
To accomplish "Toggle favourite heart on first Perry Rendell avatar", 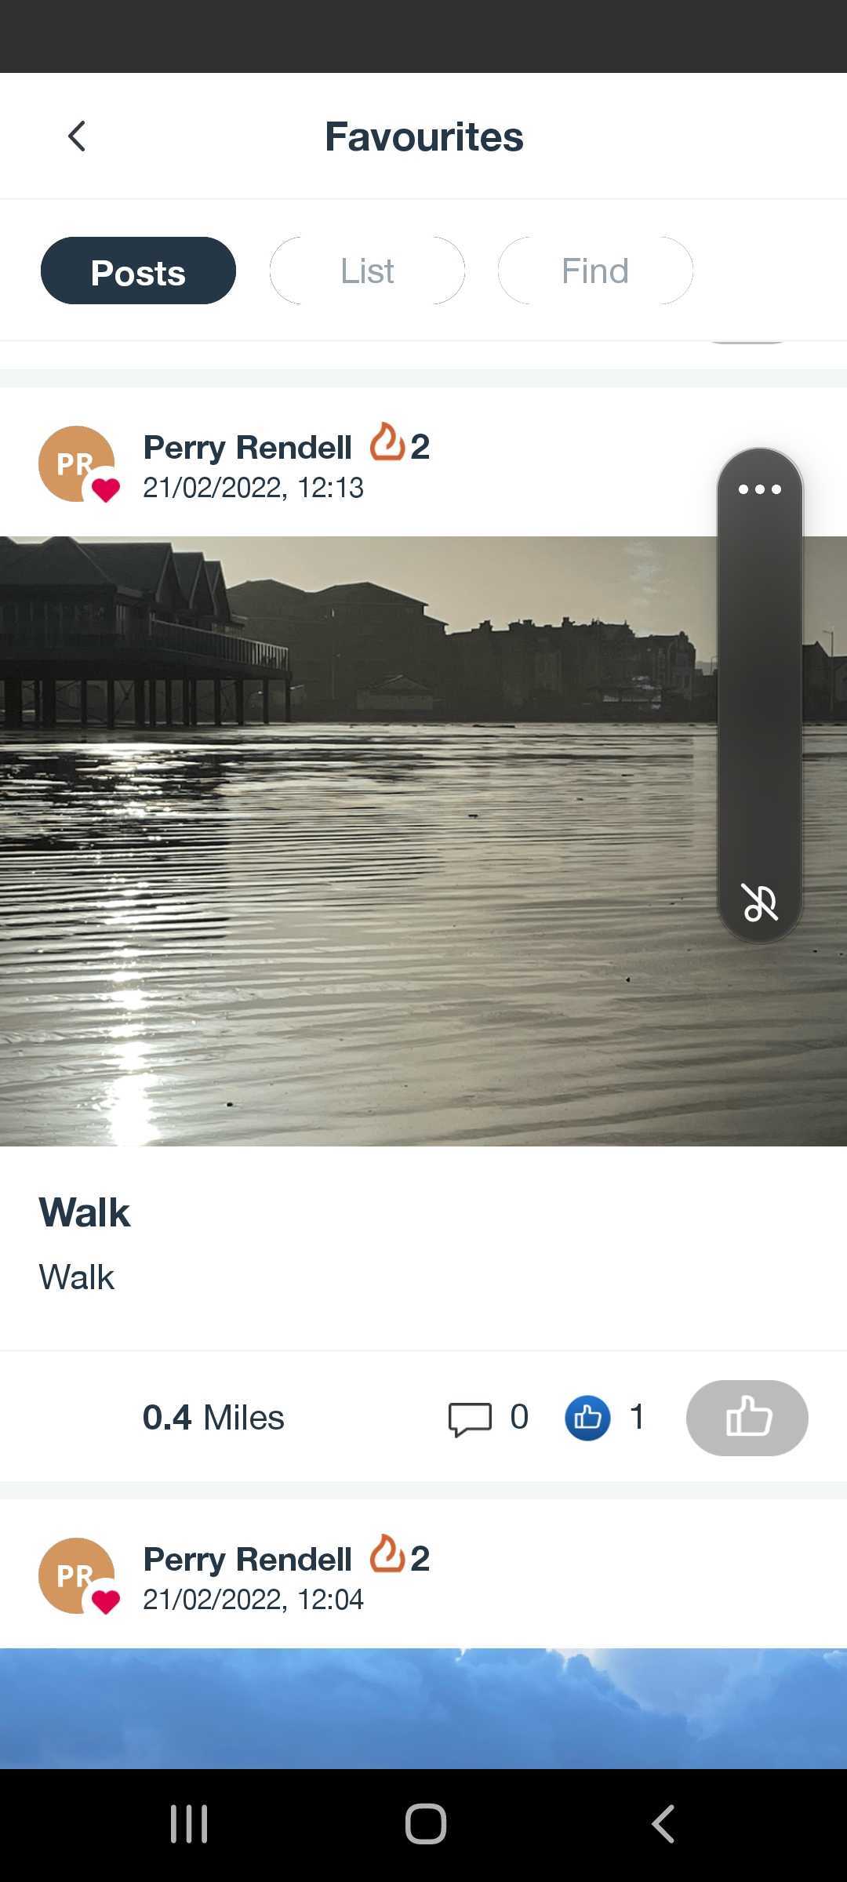I will (x=106, y=489).
